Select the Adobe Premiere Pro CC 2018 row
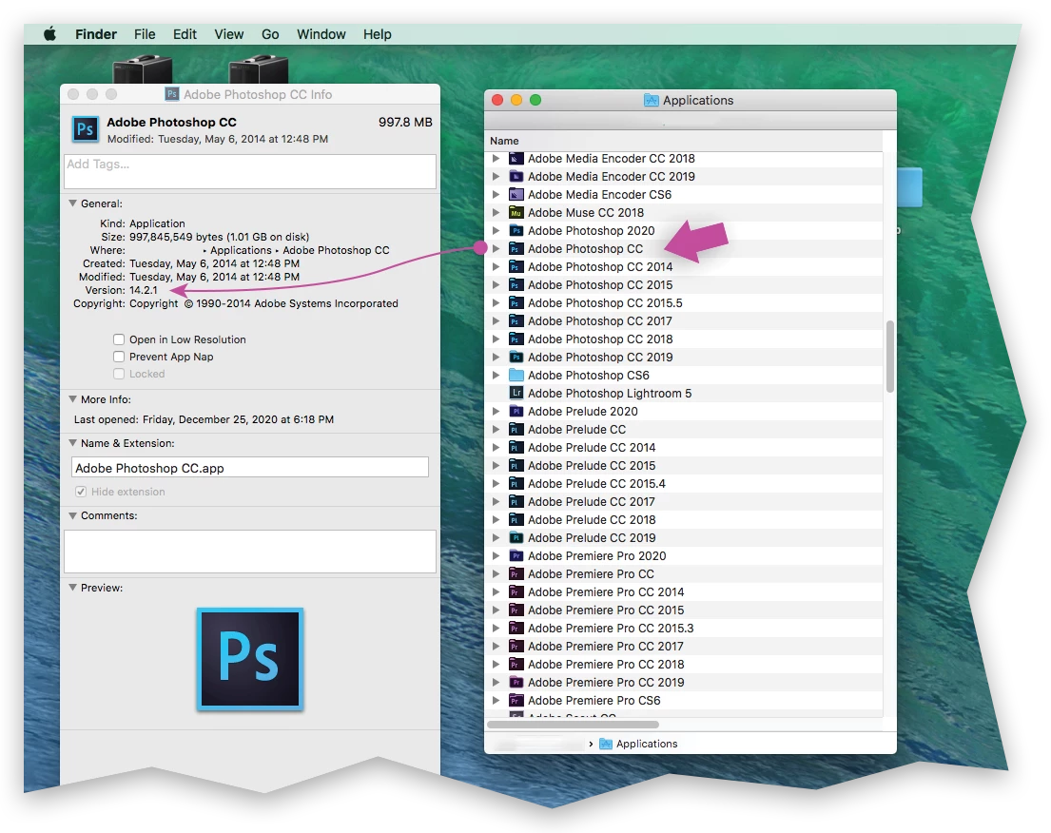This screenshot has height=833, width=1051. (684, 665)
